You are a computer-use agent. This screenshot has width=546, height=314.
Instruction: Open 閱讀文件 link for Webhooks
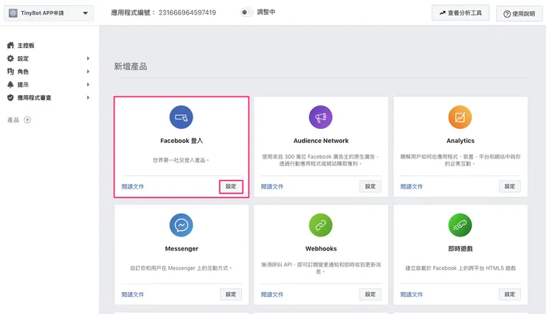point(272,295)
